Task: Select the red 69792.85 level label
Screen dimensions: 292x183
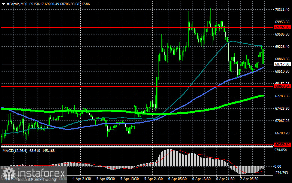Action: click(282, 27)
